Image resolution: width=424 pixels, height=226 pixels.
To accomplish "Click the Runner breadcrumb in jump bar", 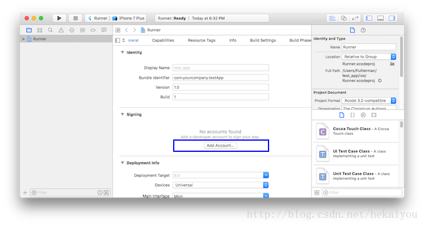I will [x=151, y=30].
